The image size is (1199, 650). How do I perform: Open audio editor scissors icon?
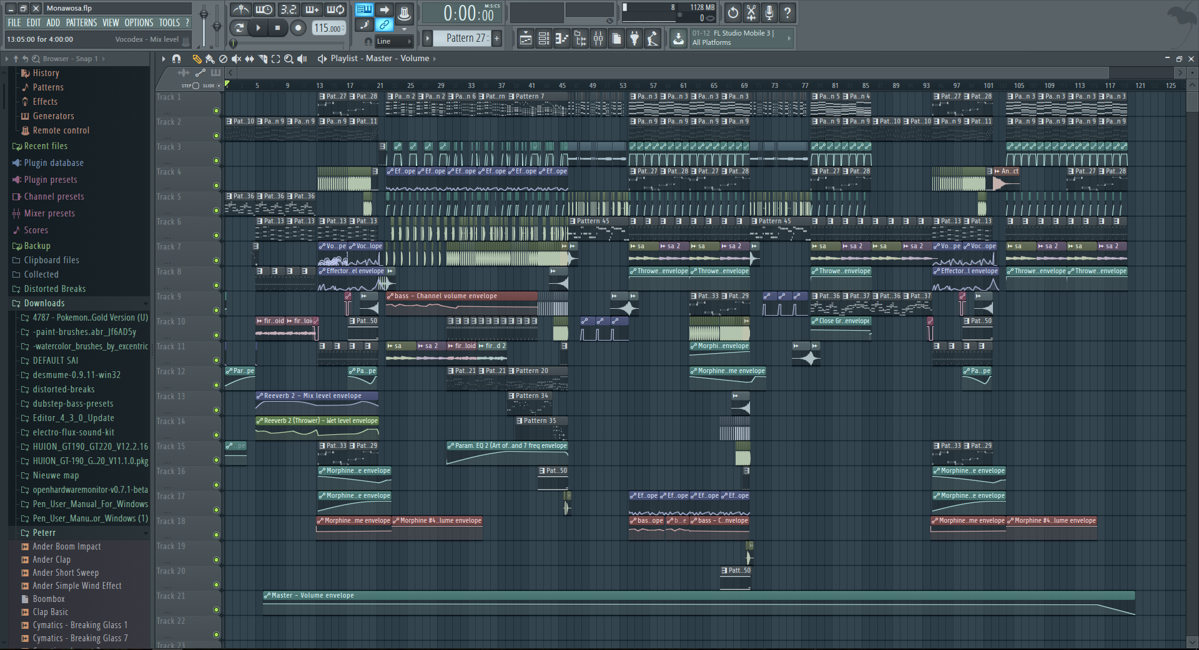click(751, 12)
